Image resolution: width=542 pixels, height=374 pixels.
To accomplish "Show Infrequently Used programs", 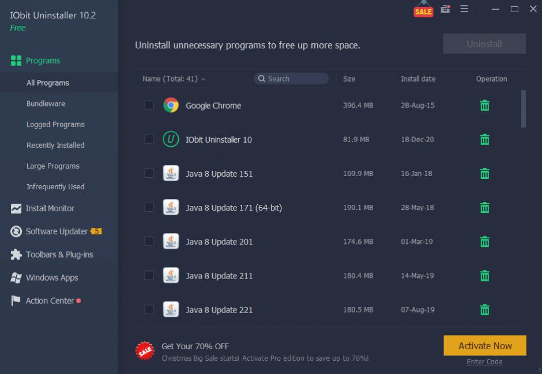I will click(x=55, y=186).
